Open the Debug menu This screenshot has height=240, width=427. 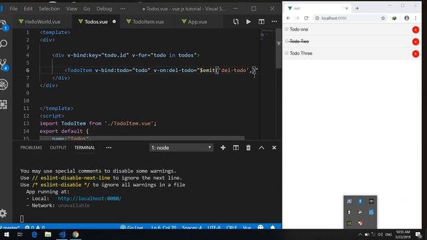pos(104,9)
